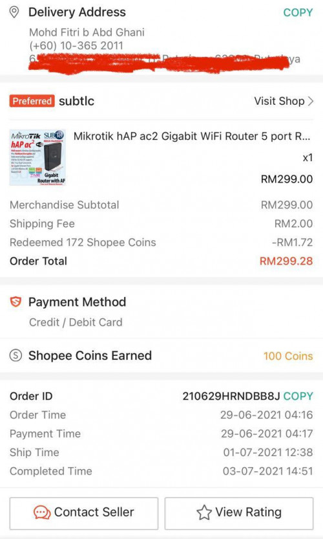Tap the Contact Seller button

point(84,513)
